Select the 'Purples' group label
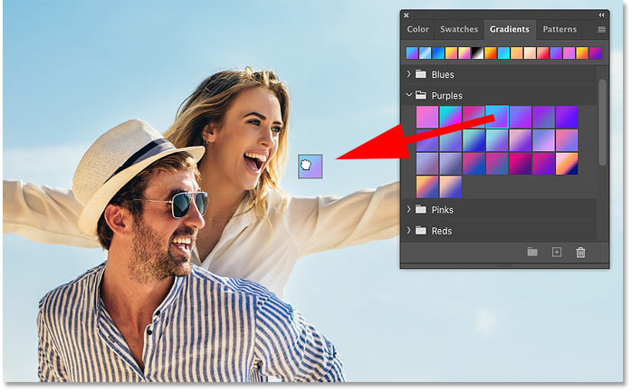The height and width of the screenshot is (392, 632). click(x=446, y=96)
